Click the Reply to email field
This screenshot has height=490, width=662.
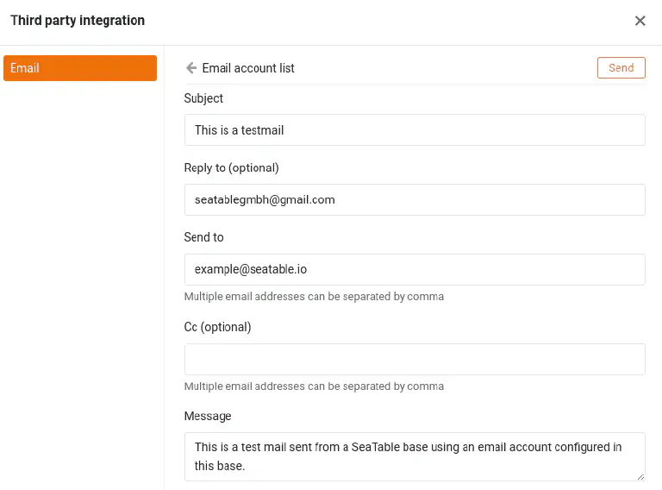[x=415, y=199]
